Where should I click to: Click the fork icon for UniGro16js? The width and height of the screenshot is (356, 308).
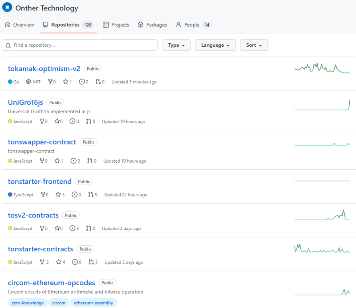(x=42, y=121)
